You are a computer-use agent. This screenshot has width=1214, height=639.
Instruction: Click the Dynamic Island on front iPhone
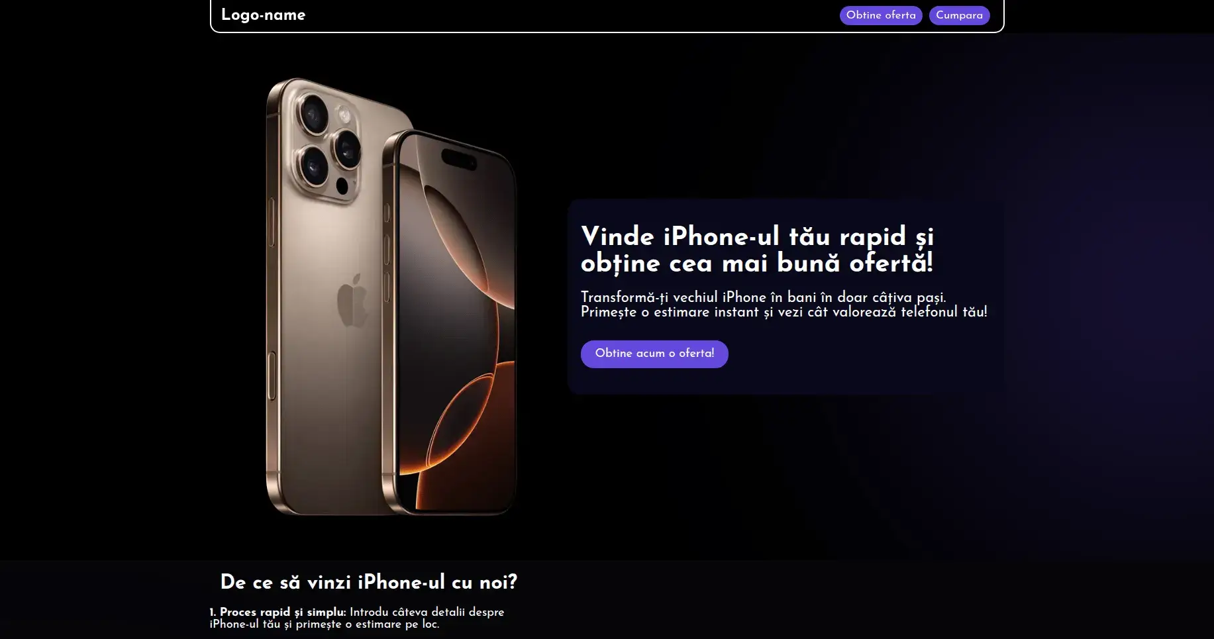pyautogui.click(x=459, y=160)
